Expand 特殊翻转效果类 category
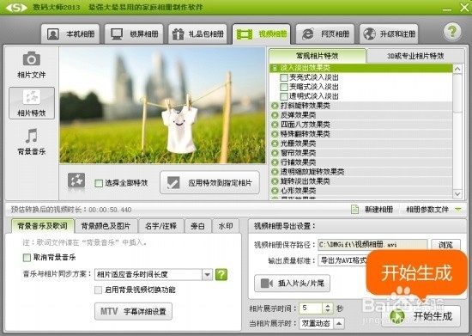This screenshot has height=336, width=472. point(275,134)
